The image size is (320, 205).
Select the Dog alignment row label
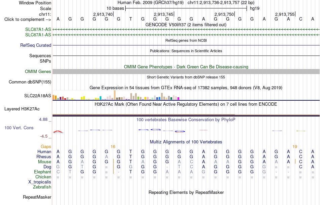(x=47, y=167)
